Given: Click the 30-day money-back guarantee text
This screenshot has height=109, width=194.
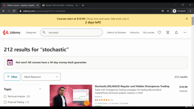Looking at the screenshot, I should [x=51, y=62].
